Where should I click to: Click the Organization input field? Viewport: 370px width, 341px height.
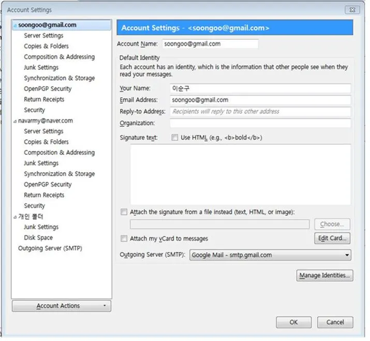click(260, 123)
